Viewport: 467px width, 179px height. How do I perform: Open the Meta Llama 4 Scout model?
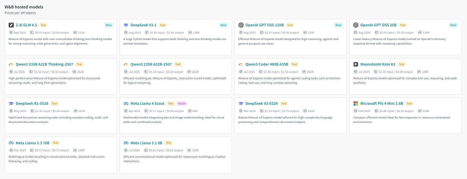pos(148,103)
